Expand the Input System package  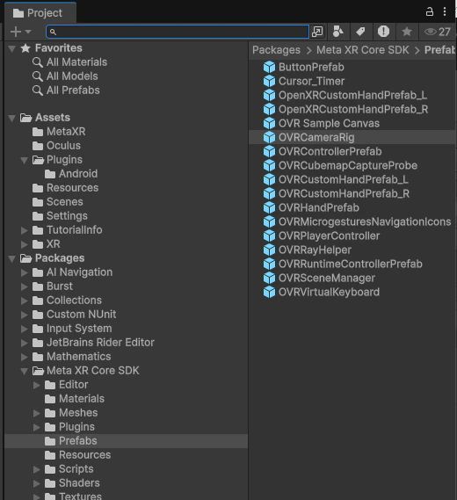pos(25,329)
